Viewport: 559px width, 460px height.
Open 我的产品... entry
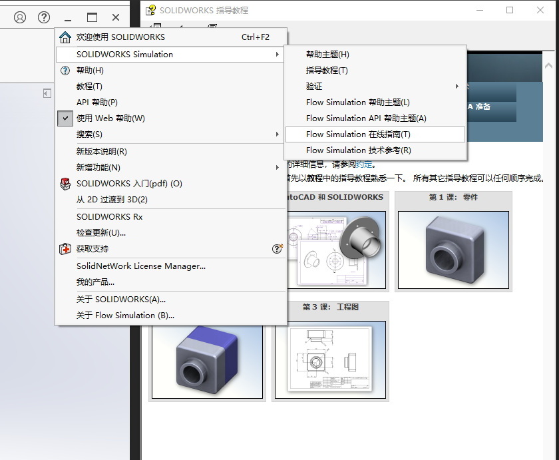tap(171, 282)
